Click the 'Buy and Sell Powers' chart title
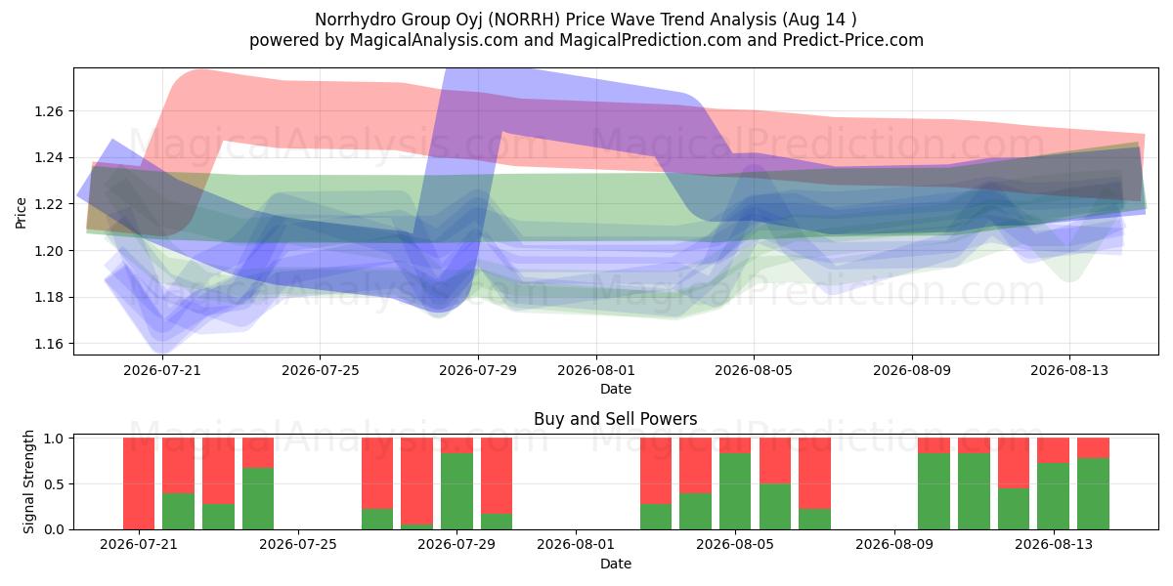Screen dimensions: 1173x586 (x=616, y=419)
